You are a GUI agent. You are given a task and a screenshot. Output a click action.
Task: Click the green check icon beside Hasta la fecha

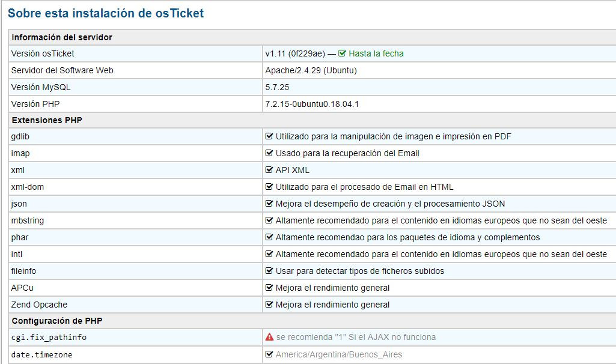pyautogui.click(x=342, y=53)
